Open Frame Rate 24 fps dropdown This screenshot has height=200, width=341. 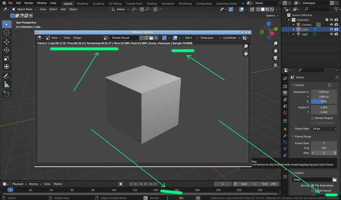tap(324, 129)
